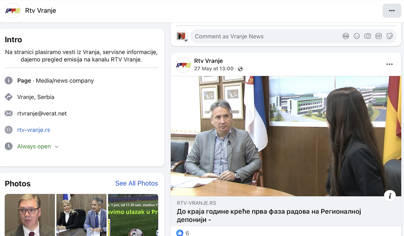This screenshot has height=236, width=404.
Task: Expand the Always open hours dropdown
Action: pos(38,147)
